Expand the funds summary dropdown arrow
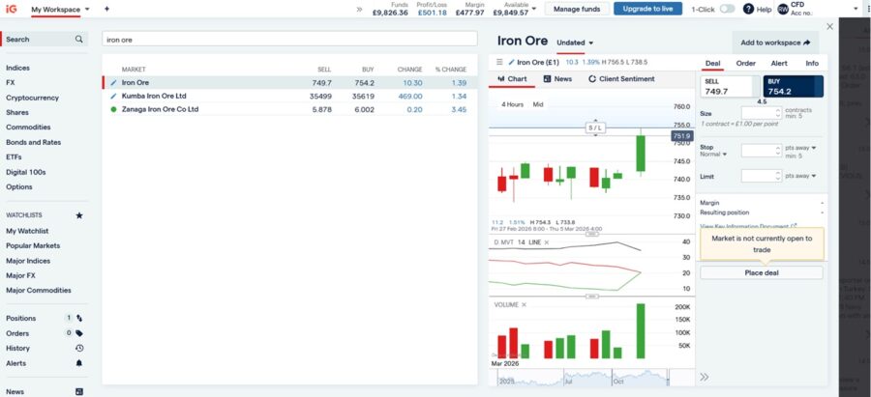Image resolution: width=871 pixels, height=397 pixels. tap(534, 9)
